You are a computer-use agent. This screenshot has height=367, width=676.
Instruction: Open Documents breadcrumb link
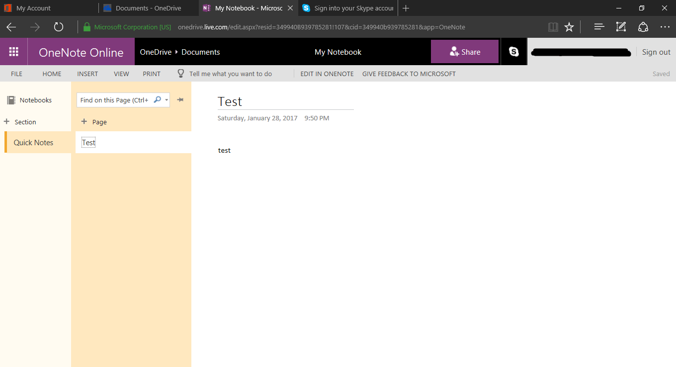point(201,52)
